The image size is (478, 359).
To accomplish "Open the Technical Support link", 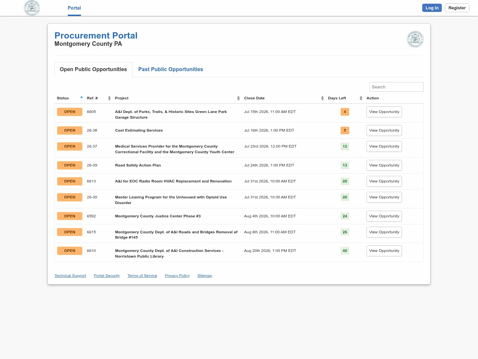I will pyautogui.click(x=70, y=276).
